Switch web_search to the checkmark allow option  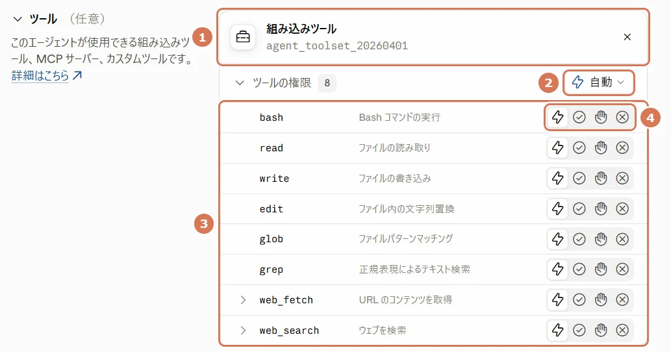(x=579, y=330)
